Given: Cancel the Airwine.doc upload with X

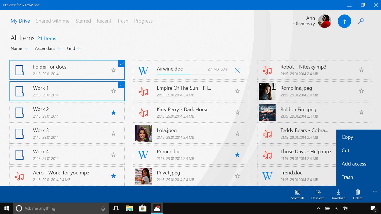Looking at the screenshot, I should click(x=237, y=70).
